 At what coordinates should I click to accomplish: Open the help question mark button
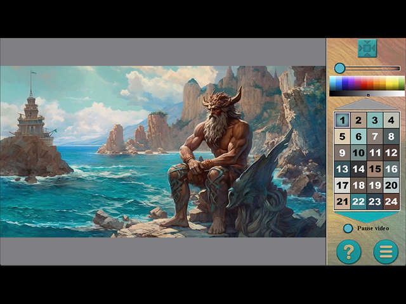click(348, 251)
